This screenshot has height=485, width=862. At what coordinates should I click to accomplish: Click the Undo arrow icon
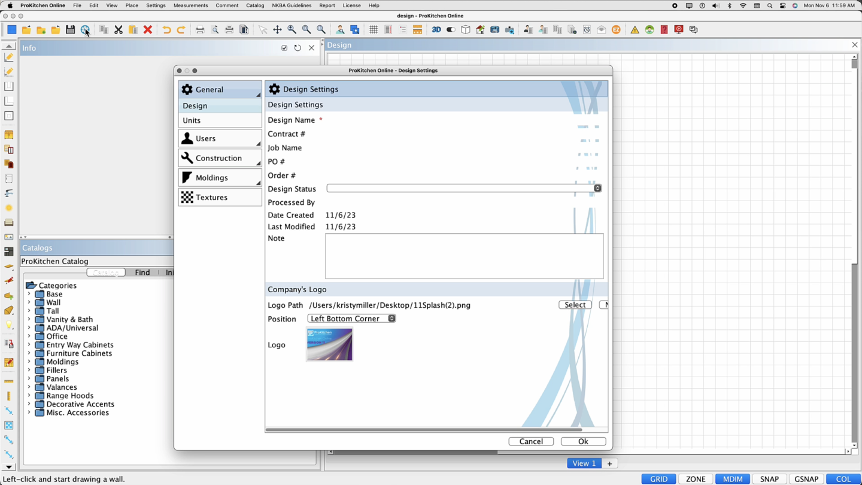[x=166, y=29]
